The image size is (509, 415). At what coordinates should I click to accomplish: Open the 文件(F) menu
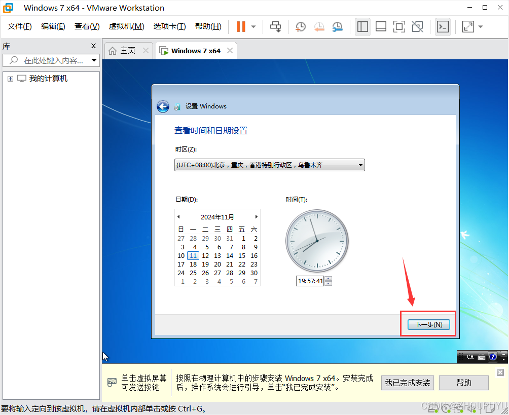pos(19,26)
